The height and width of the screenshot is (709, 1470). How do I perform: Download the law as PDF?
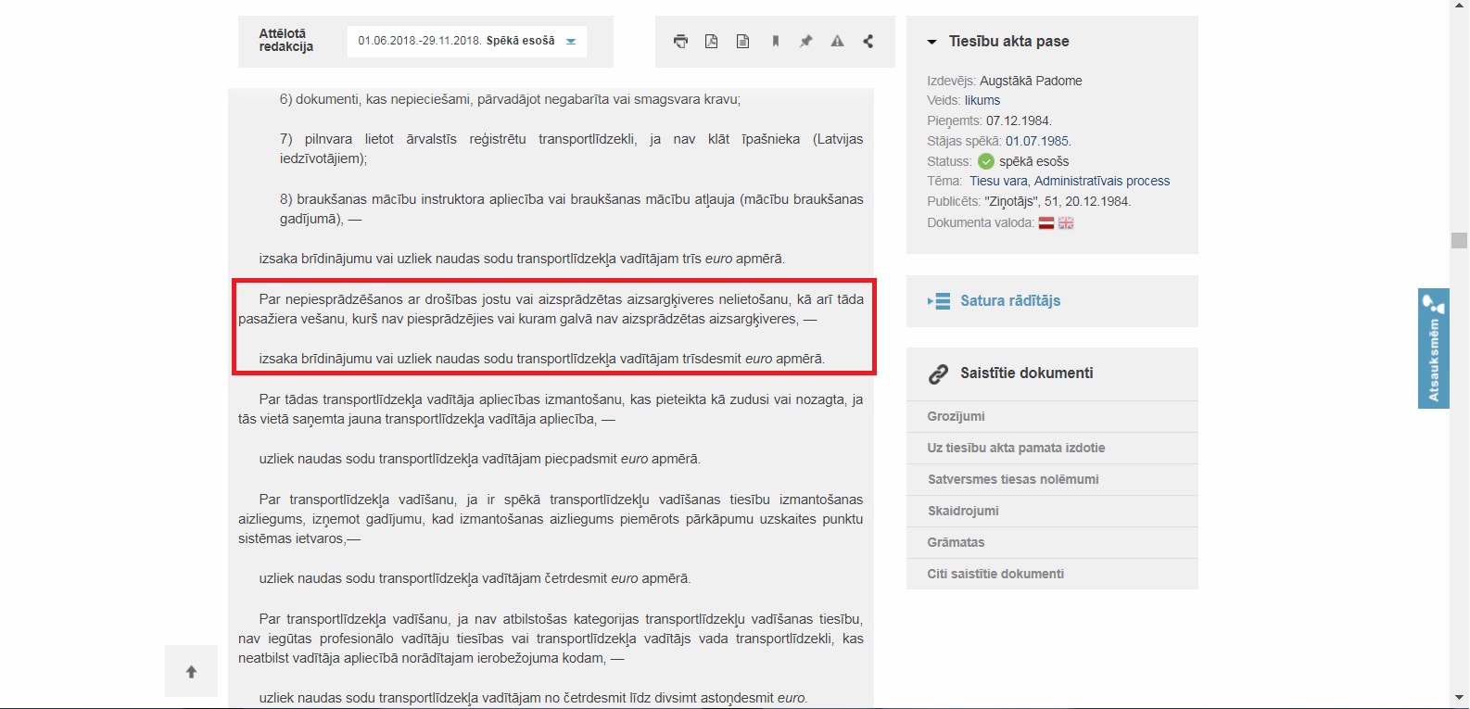[712, 41]
